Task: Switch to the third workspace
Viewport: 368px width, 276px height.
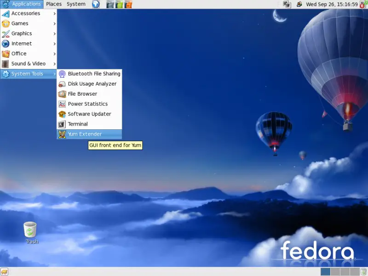Action: click(345, 272)
